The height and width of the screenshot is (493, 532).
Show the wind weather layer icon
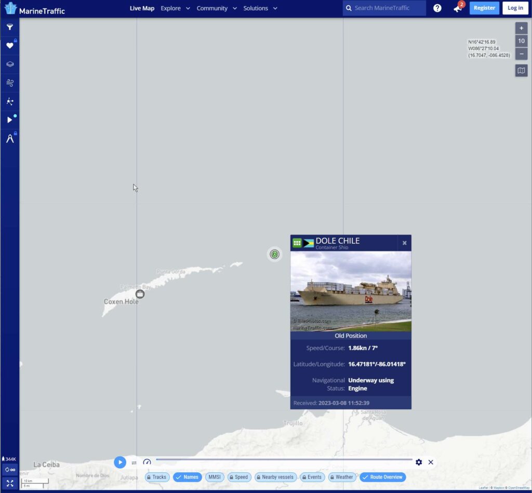point(9,83)
